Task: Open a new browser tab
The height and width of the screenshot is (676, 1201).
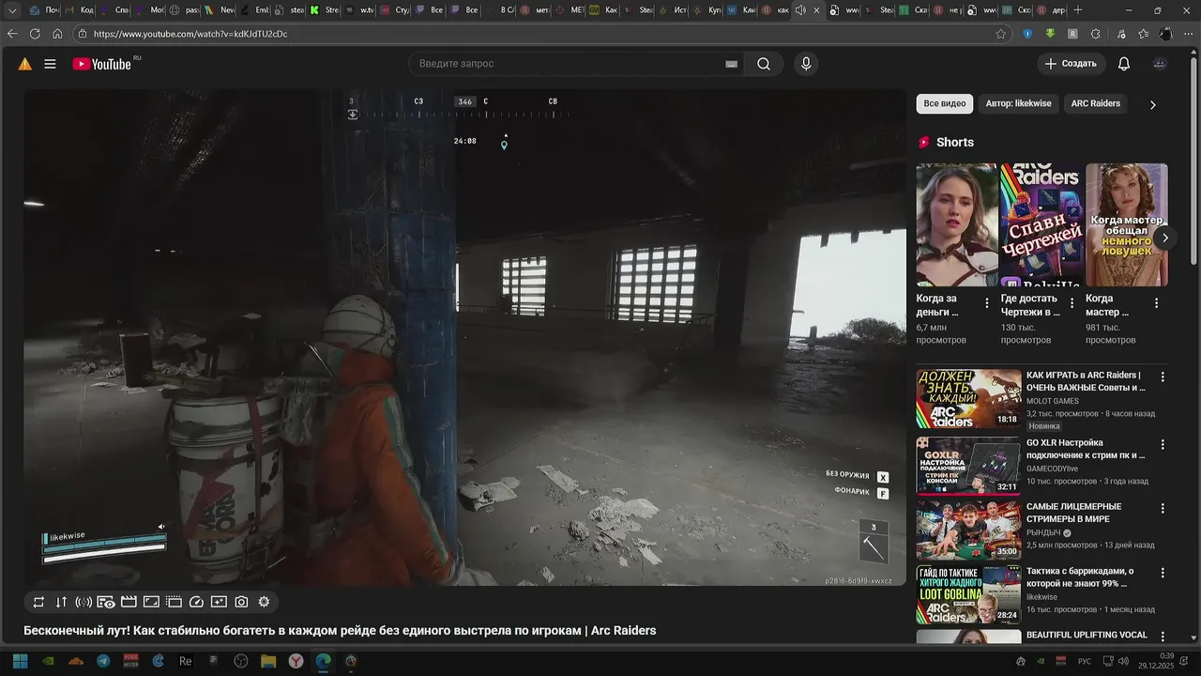Action: click(1077, 10)
